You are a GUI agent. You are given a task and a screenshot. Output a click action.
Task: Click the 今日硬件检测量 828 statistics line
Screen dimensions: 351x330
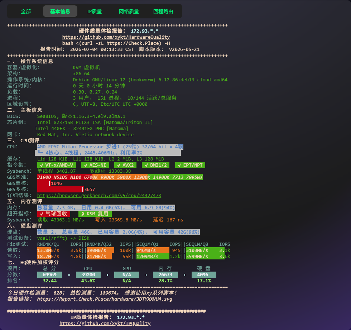[92, 293]
